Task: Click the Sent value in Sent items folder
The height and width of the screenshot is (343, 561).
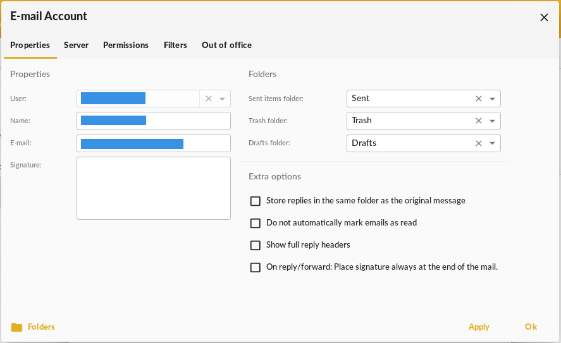Action: coord(361,99)
